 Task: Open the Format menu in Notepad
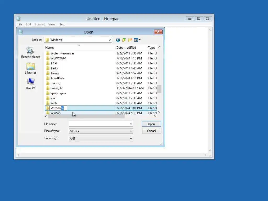tap(40, 24)
